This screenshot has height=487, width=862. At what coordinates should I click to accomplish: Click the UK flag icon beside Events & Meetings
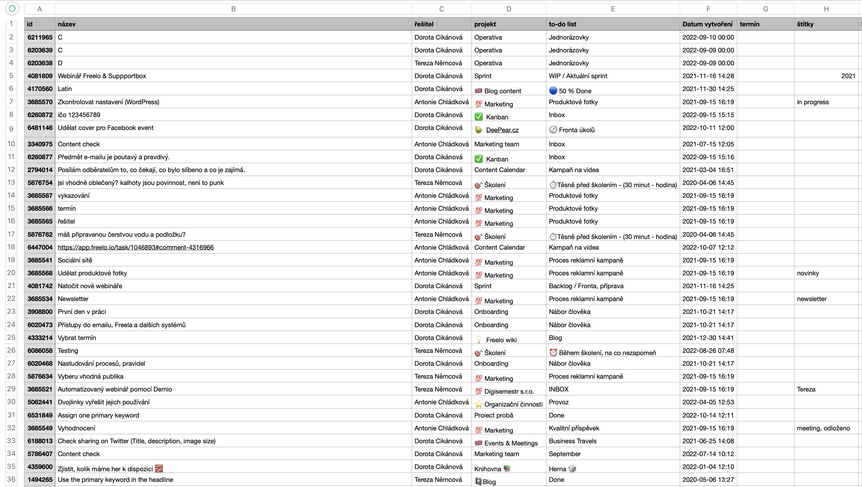tap(479, 443)
